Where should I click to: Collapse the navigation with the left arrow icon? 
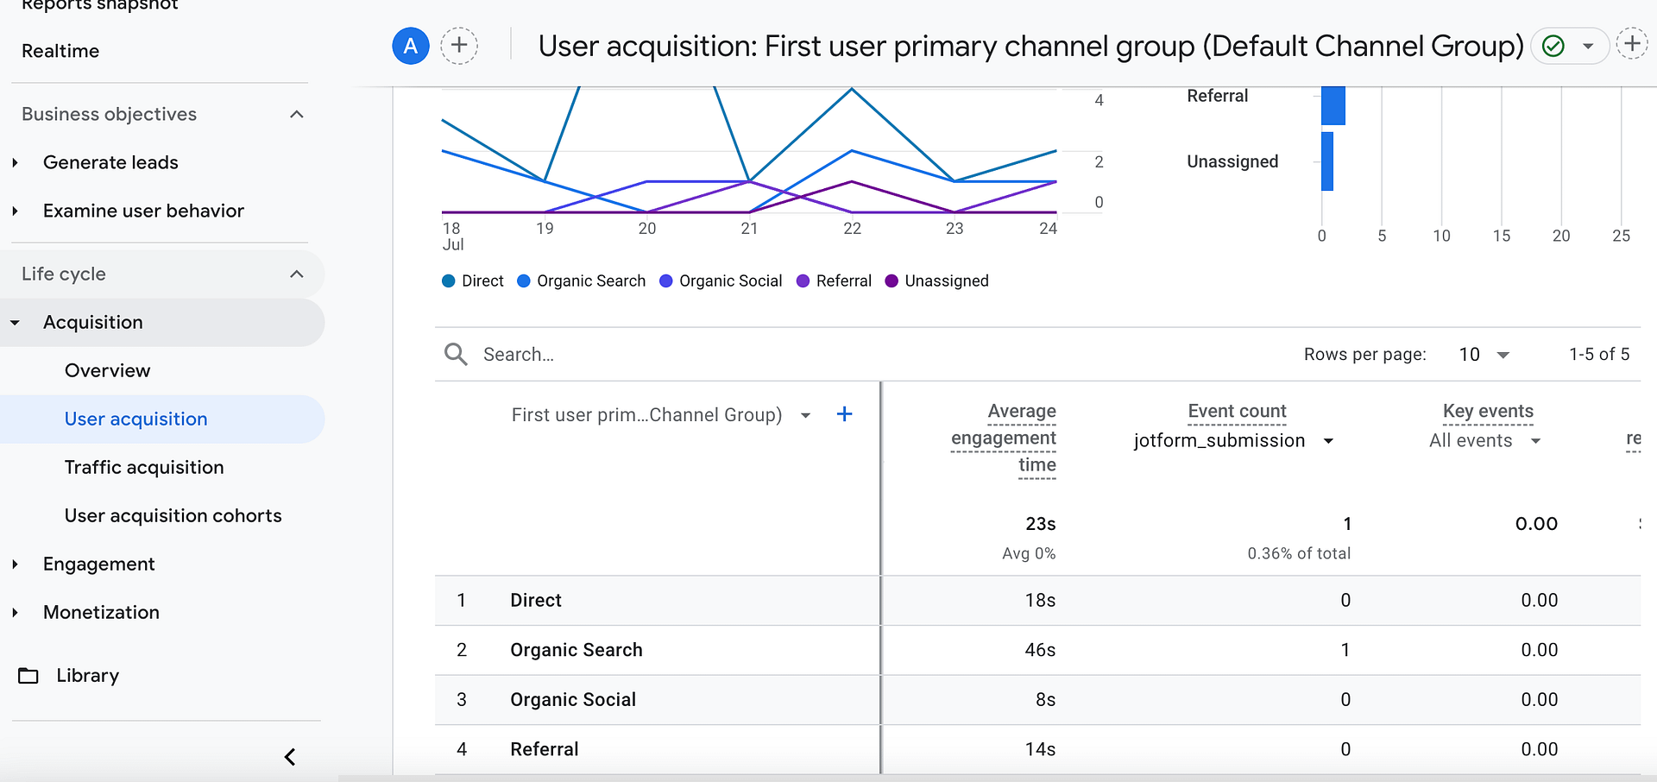pyautogui.click(x=290, y=757)
